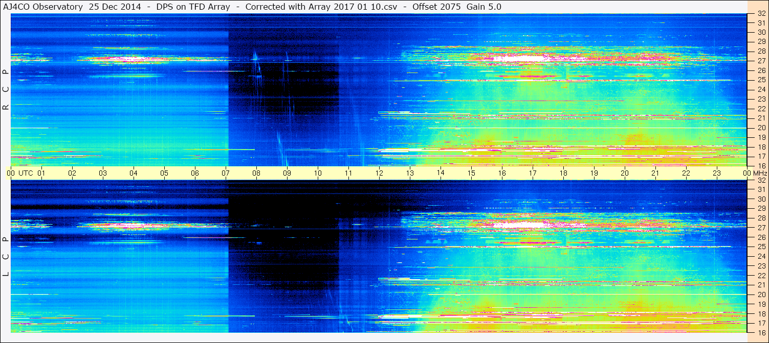Pick the 23 UTC hour marker
This screenshot has width=769, height=343.
click(x=717, y=173)
